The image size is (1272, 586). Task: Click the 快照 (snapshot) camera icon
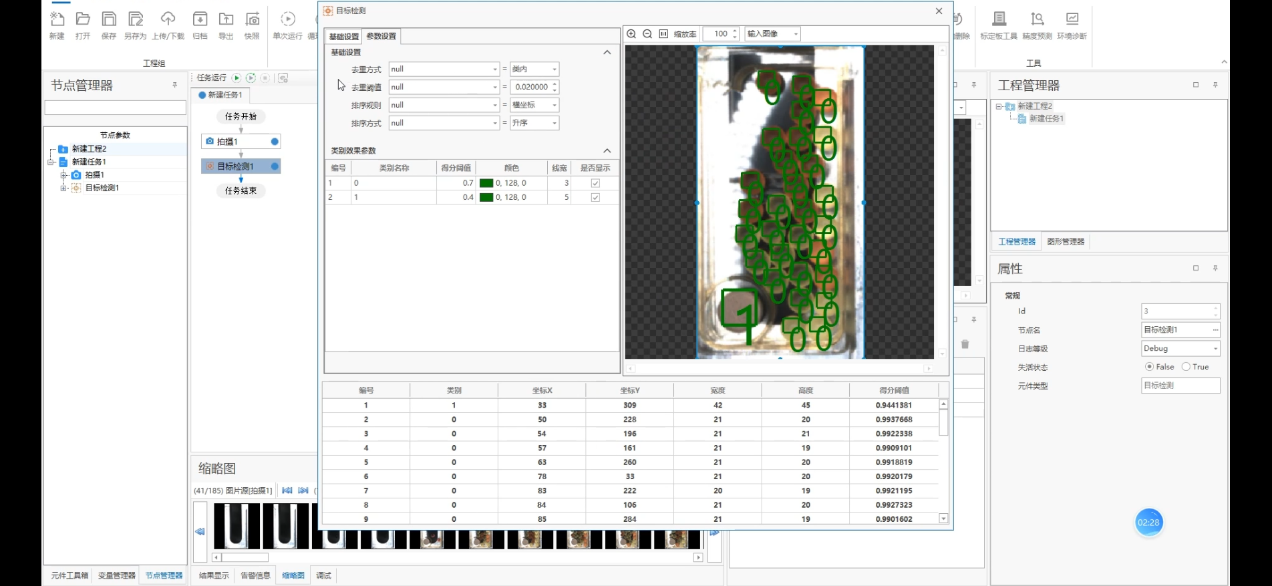click(253, 19)
